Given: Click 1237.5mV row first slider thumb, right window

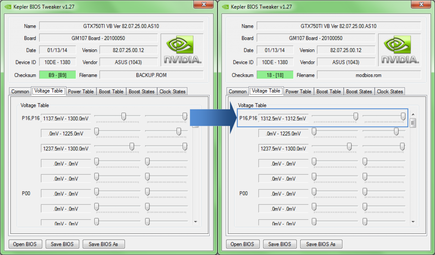Looking at the screenshot, I should click(x=349, y=146).
